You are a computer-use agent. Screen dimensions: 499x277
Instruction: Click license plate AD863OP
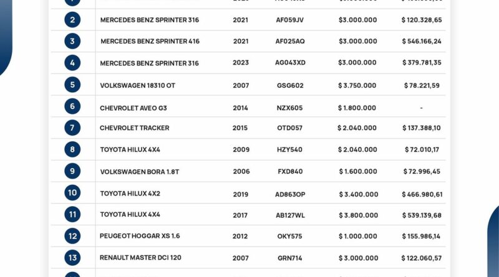coord(290,194)
